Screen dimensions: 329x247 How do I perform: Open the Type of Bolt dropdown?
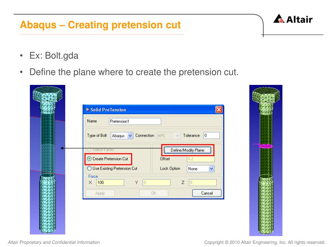click(x=122, y=136)
